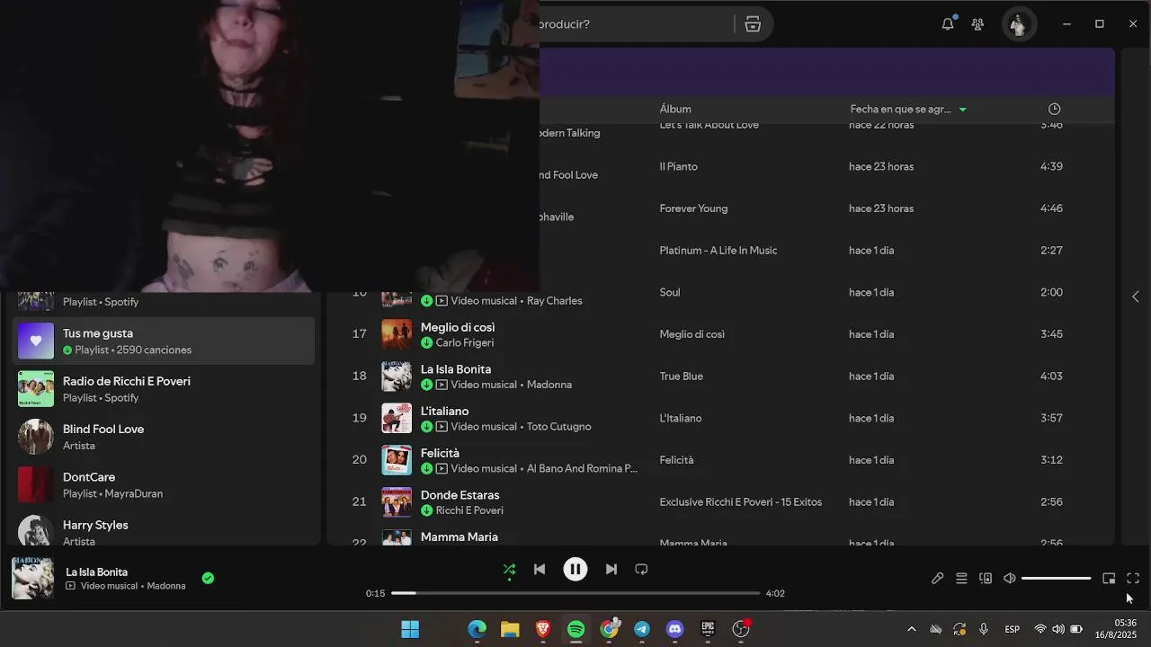Focus the search input field
The width and height of the screenshot is (1151, 647).
point(634,24)
